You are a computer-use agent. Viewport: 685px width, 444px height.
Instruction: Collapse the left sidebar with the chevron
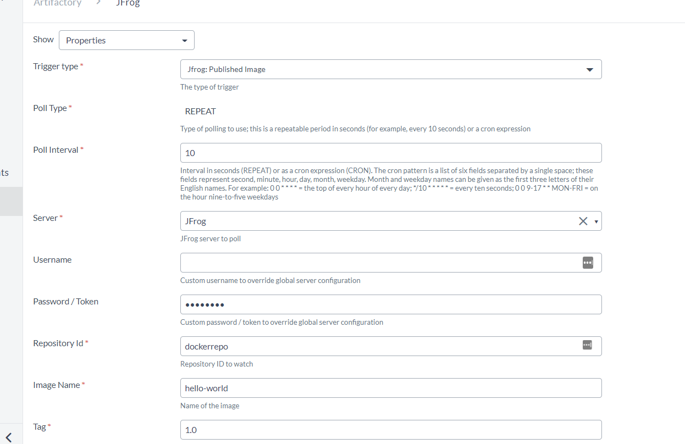tap(9, 437)
